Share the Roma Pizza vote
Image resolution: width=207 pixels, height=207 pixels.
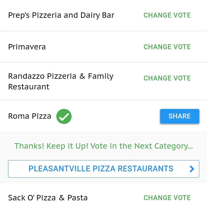click(x=179, y=116)
